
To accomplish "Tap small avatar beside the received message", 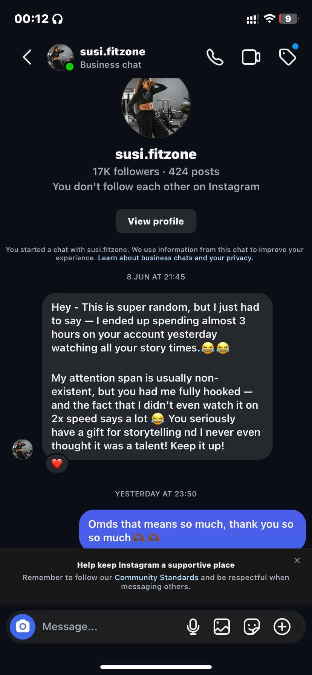I will (x=23, y=449).
